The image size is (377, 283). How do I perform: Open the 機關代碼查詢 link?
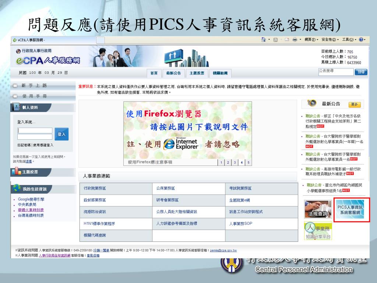(x=95, y=235)
